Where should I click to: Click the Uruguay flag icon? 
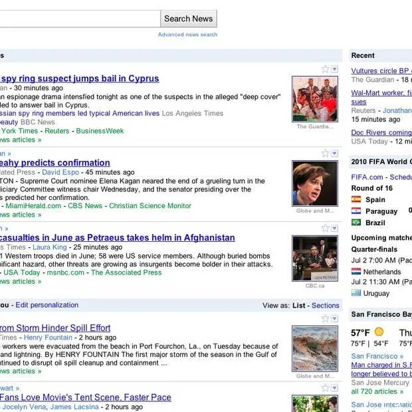356,293
